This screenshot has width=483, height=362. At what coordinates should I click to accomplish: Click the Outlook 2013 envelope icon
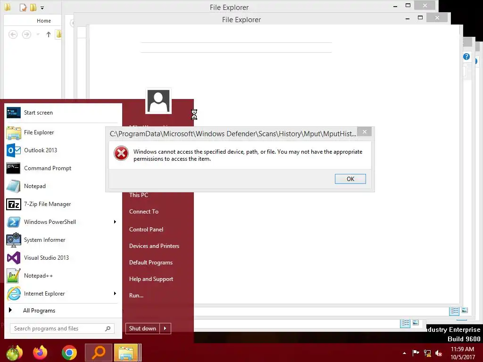[x=14, y=150]
